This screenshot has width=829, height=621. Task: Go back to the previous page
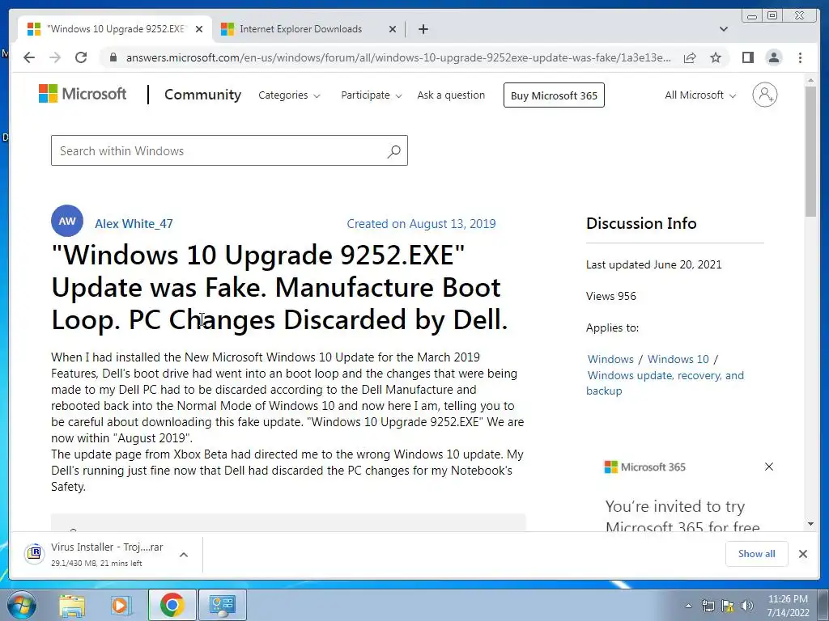tap(29, 57)
